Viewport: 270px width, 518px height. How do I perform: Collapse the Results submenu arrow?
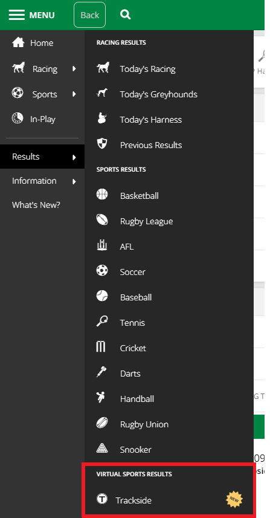(74, 157)
